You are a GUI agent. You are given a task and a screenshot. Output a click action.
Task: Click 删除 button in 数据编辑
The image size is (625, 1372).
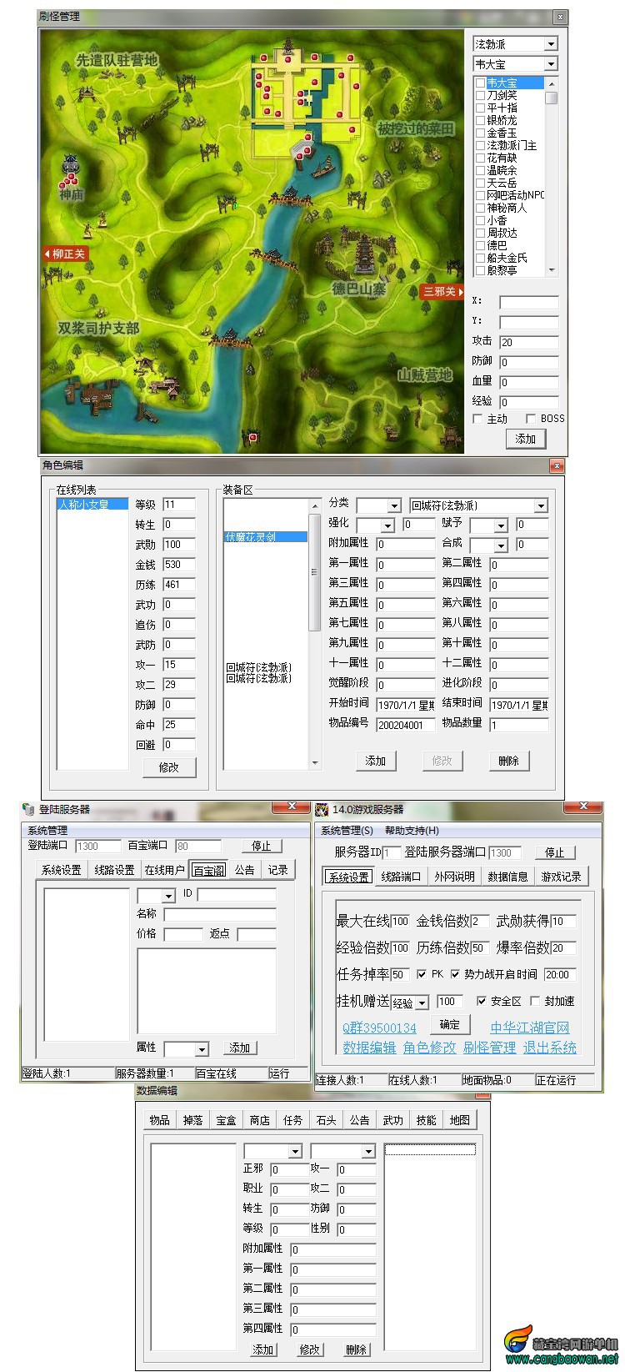(x=357, y=1349)
